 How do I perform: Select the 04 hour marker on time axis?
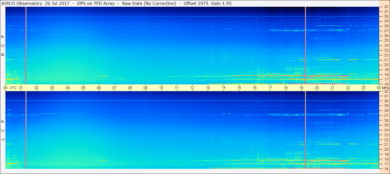68,88
